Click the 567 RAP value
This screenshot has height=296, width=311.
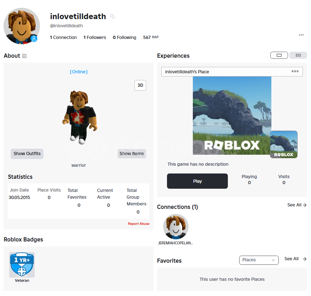click(151, 37)
